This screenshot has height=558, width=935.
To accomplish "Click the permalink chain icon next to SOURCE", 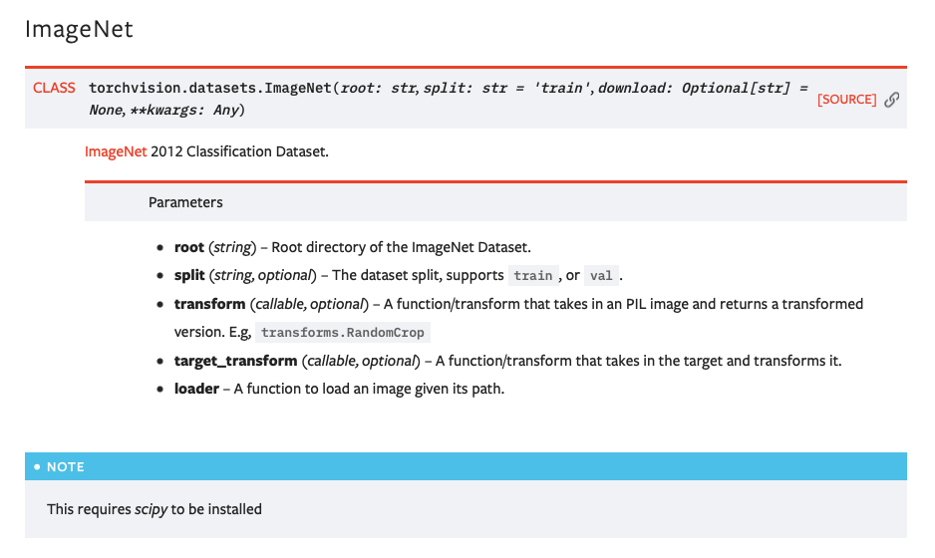I will [x=891, y=99].
